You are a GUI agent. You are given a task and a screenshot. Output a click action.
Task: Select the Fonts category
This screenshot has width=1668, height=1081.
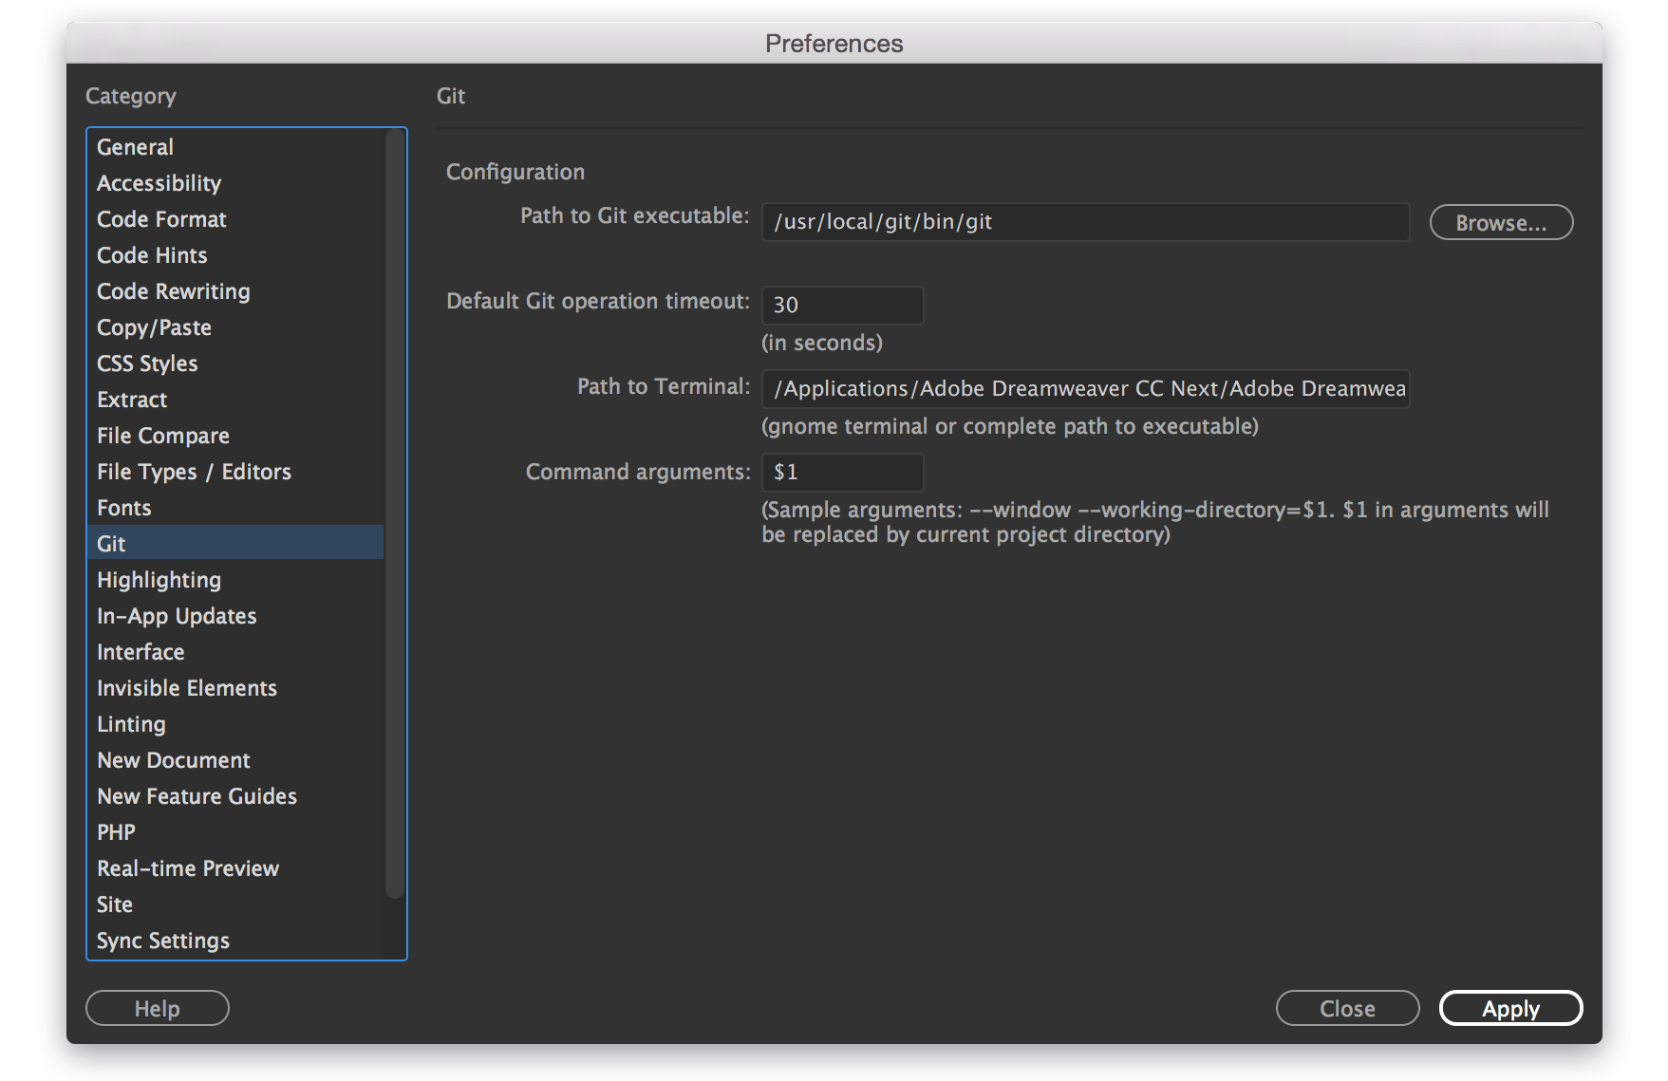point(123,507)
